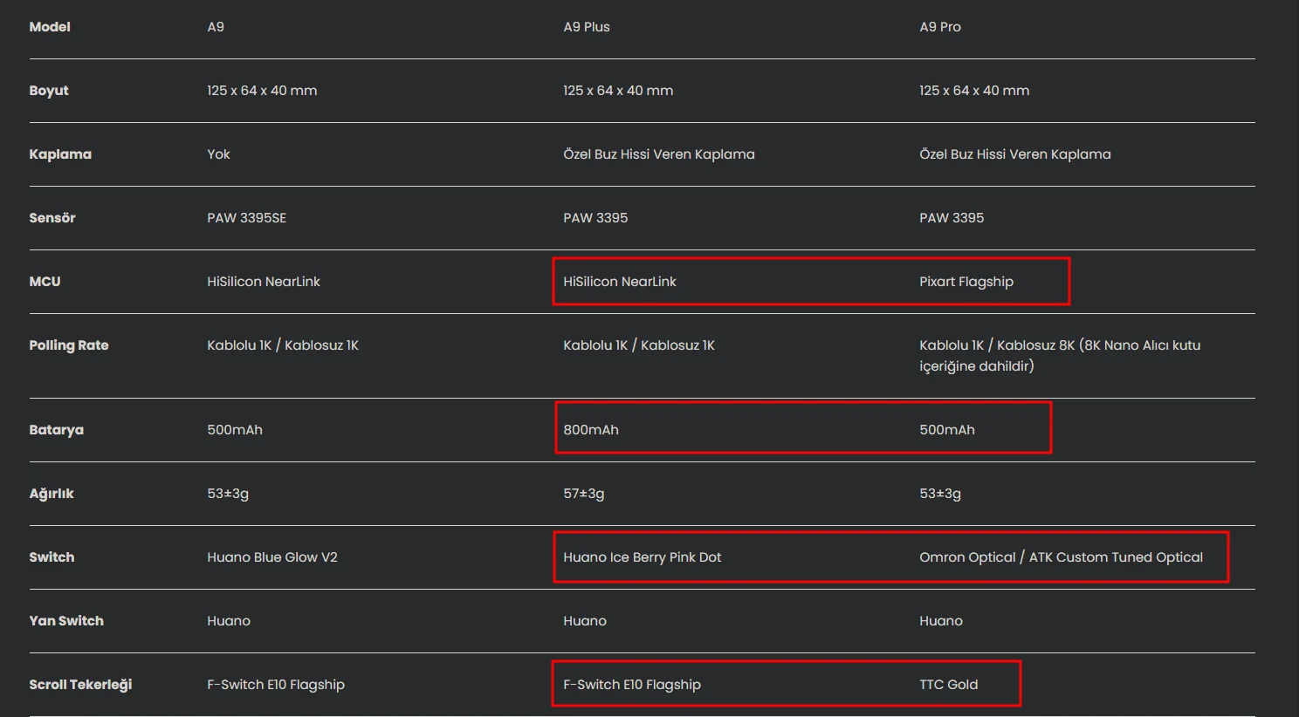Click the Yan Switch row label
This screenshot has height=717, width=1299.
pos(66,621)
